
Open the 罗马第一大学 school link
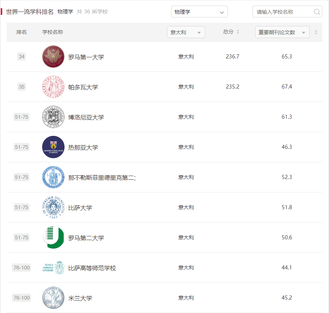click(x=86, y=57)
